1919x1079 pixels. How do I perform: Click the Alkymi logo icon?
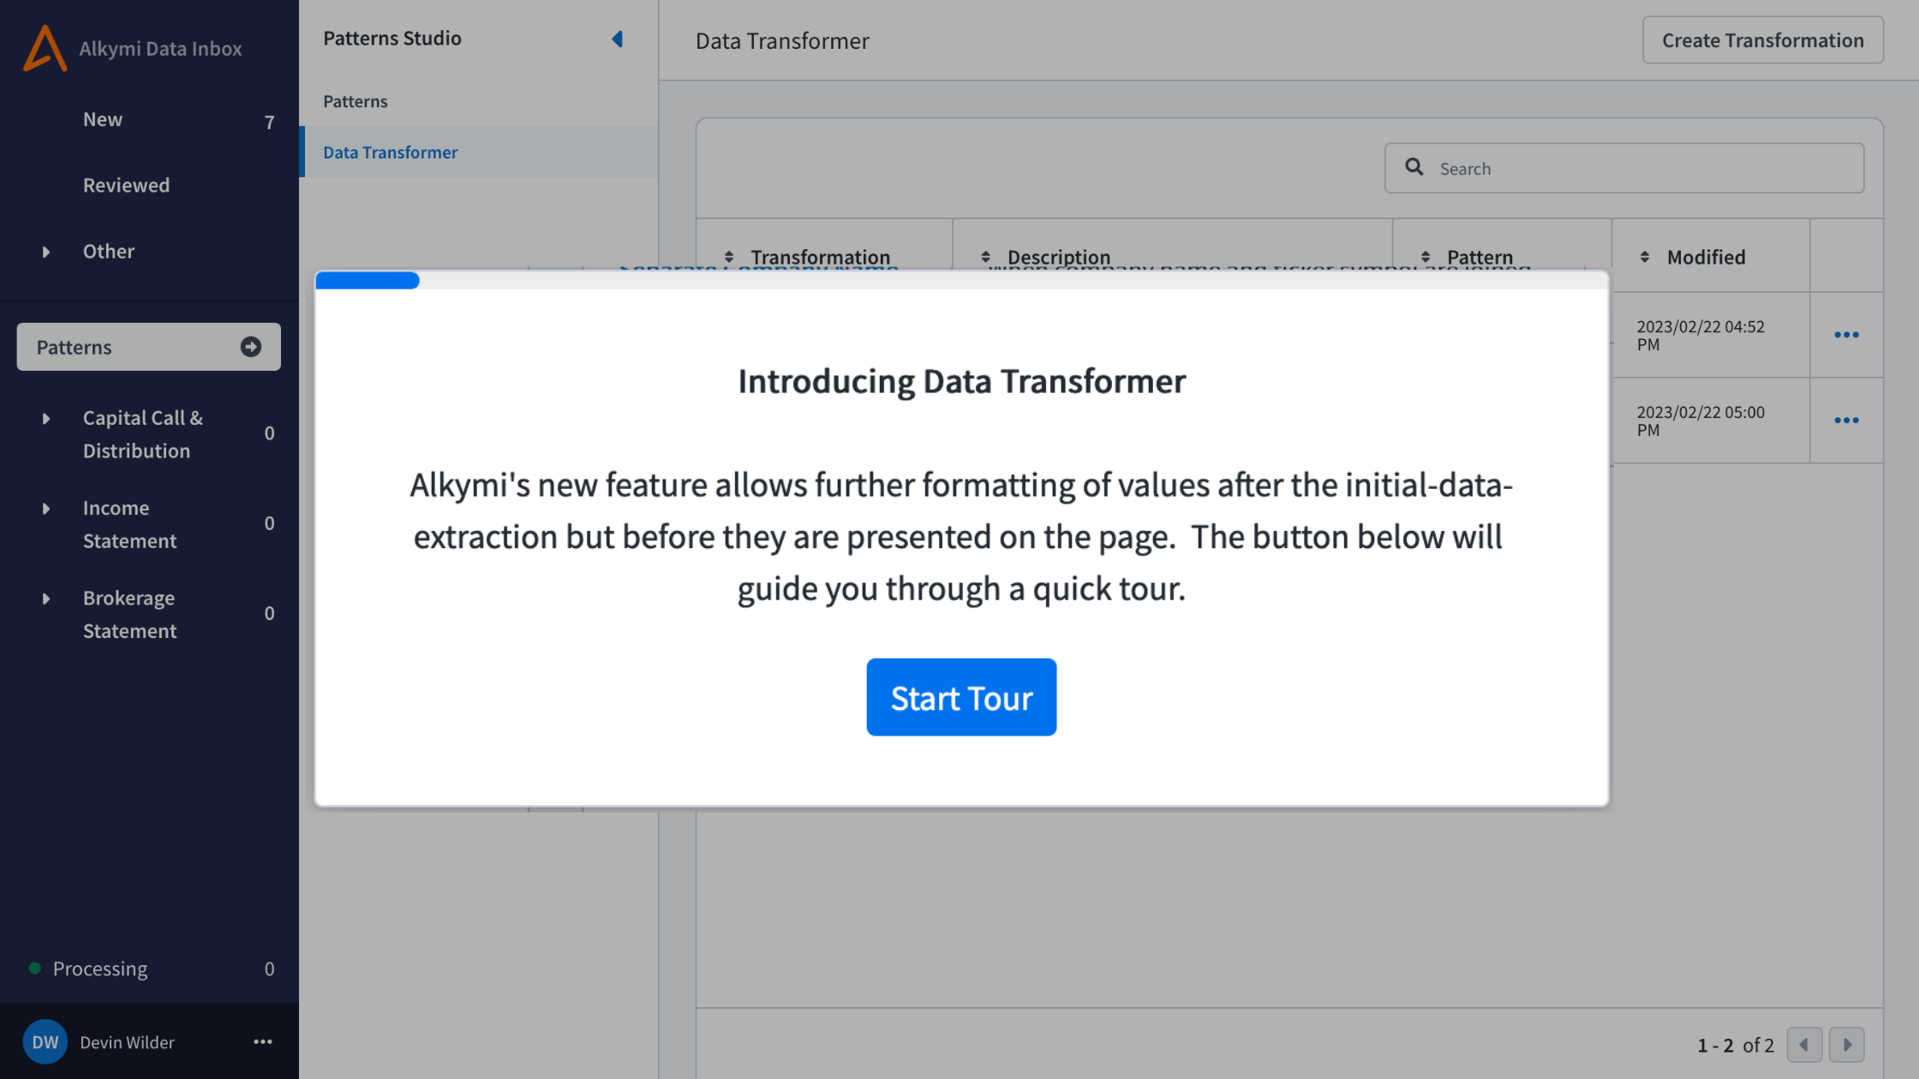[45, 48]
